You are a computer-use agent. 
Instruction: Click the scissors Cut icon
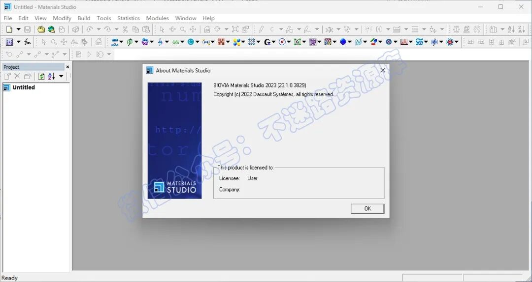125,29
